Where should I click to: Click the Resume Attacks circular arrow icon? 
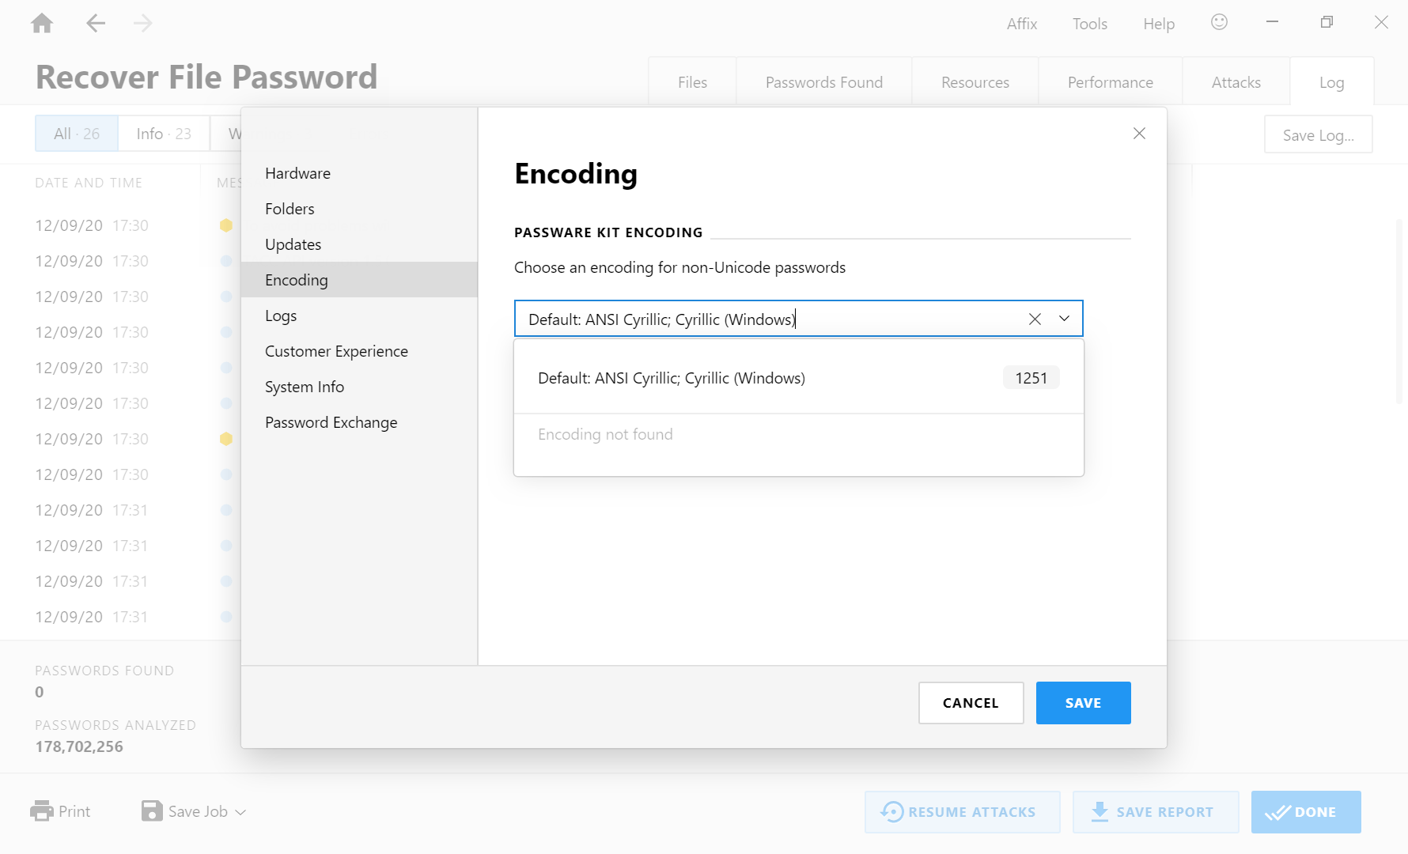click(x=892, y=811)
